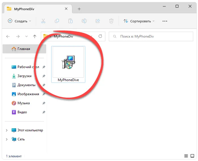Viewport: 198px width, 161px height.
Task: Click MyPhoneDiv in the address bar
Action: 63,36
